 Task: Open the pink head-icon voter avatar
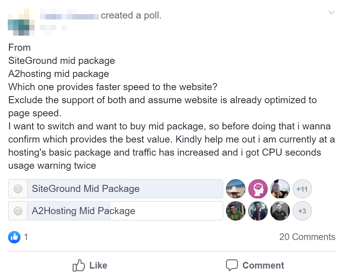258,189
